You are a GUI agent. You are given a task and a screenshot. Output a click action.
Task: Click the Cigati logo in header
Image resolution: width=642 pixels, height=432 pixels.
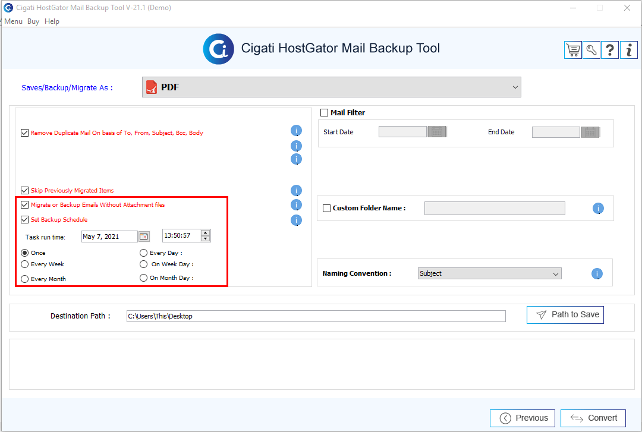pyautogui.click(x=219, y=49)
